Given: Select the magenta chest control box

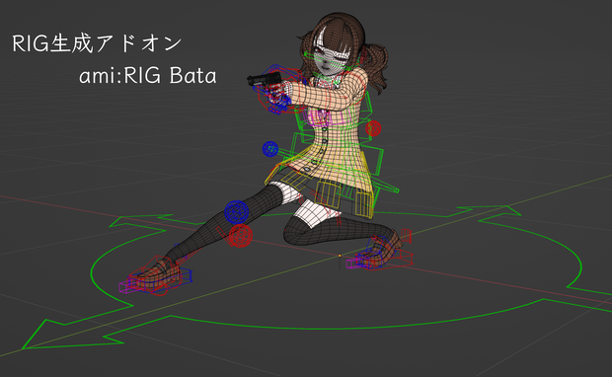Looking at the screenshot, I should 326,116.
